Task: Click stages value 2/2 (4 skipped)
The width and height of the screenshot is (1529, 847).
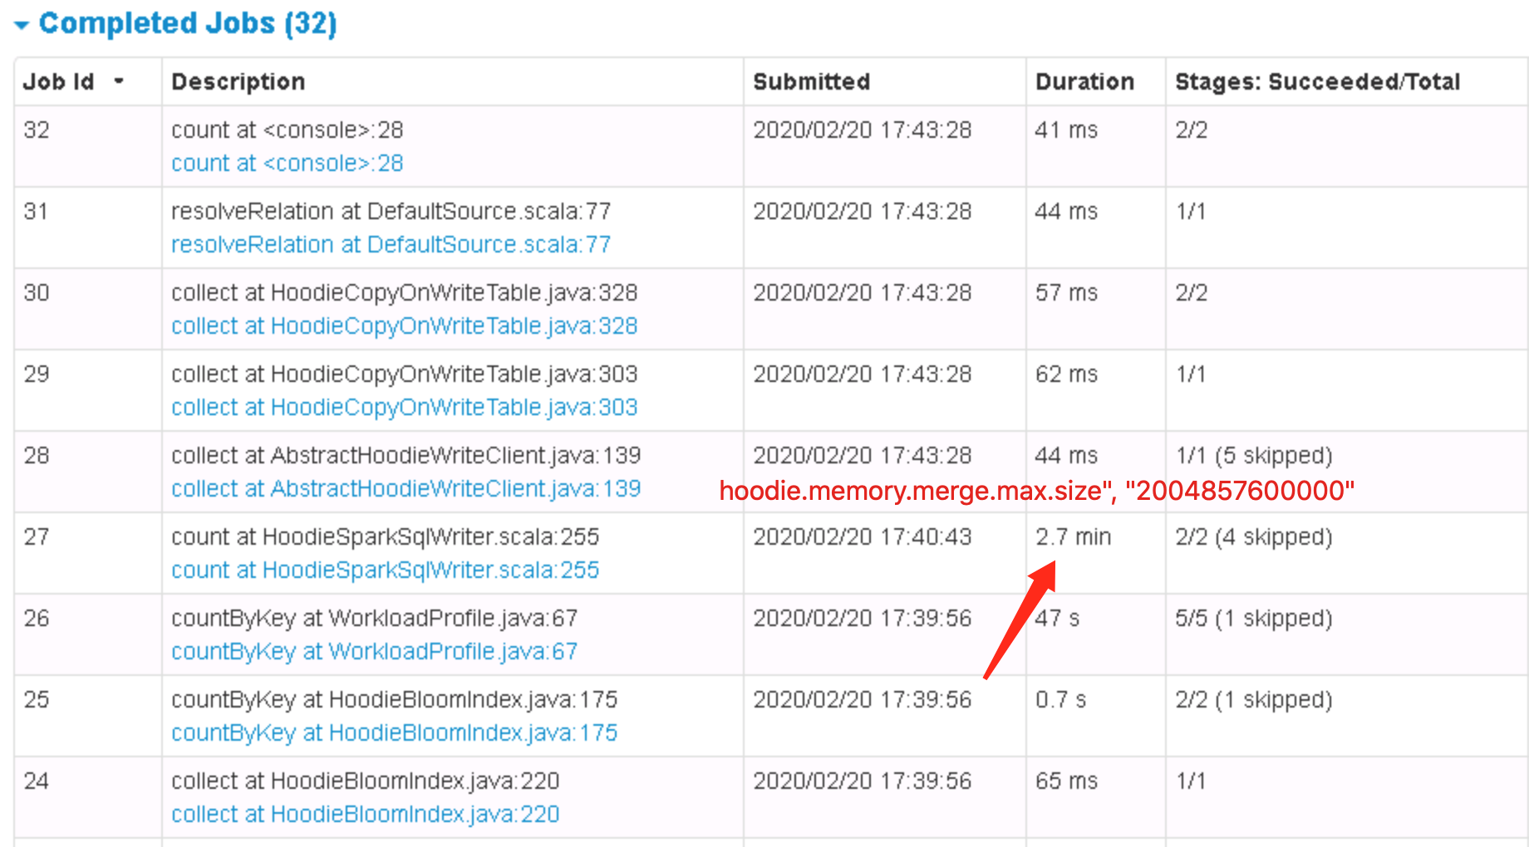Action: click(x=1254, y=536)
